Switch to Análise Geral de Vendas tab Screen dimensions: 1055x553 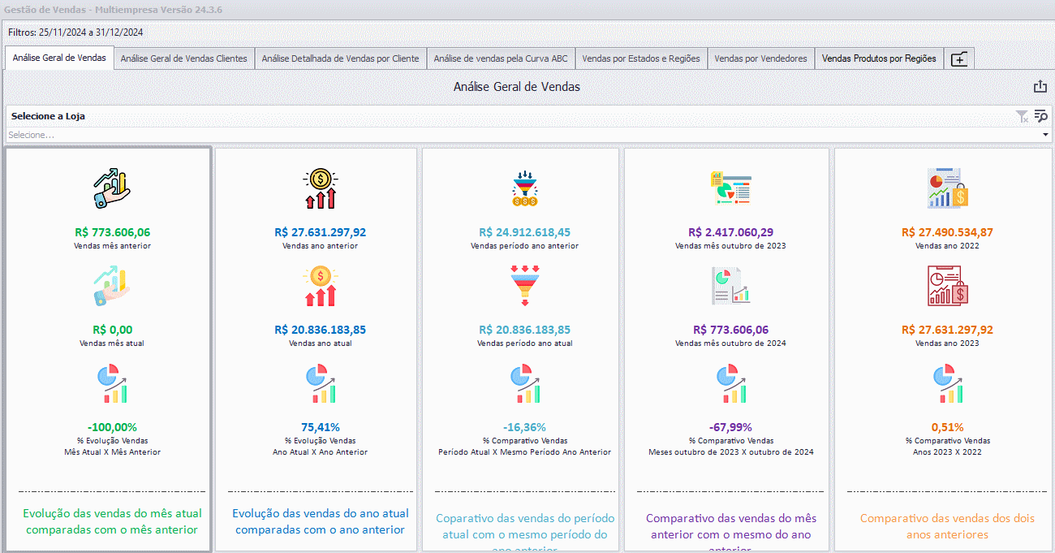coord(59,58)
